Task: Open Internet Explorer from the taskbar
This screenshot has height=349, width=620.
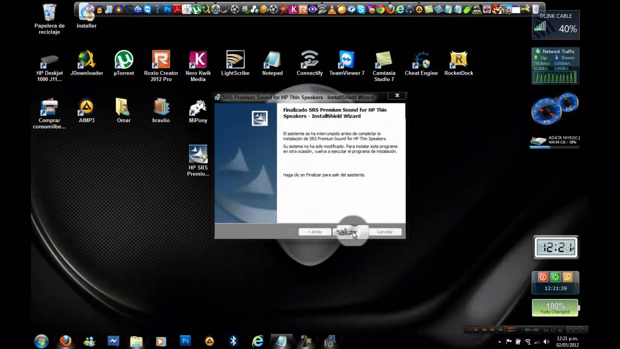Action: pyautogui.click(x=257, y=341)
